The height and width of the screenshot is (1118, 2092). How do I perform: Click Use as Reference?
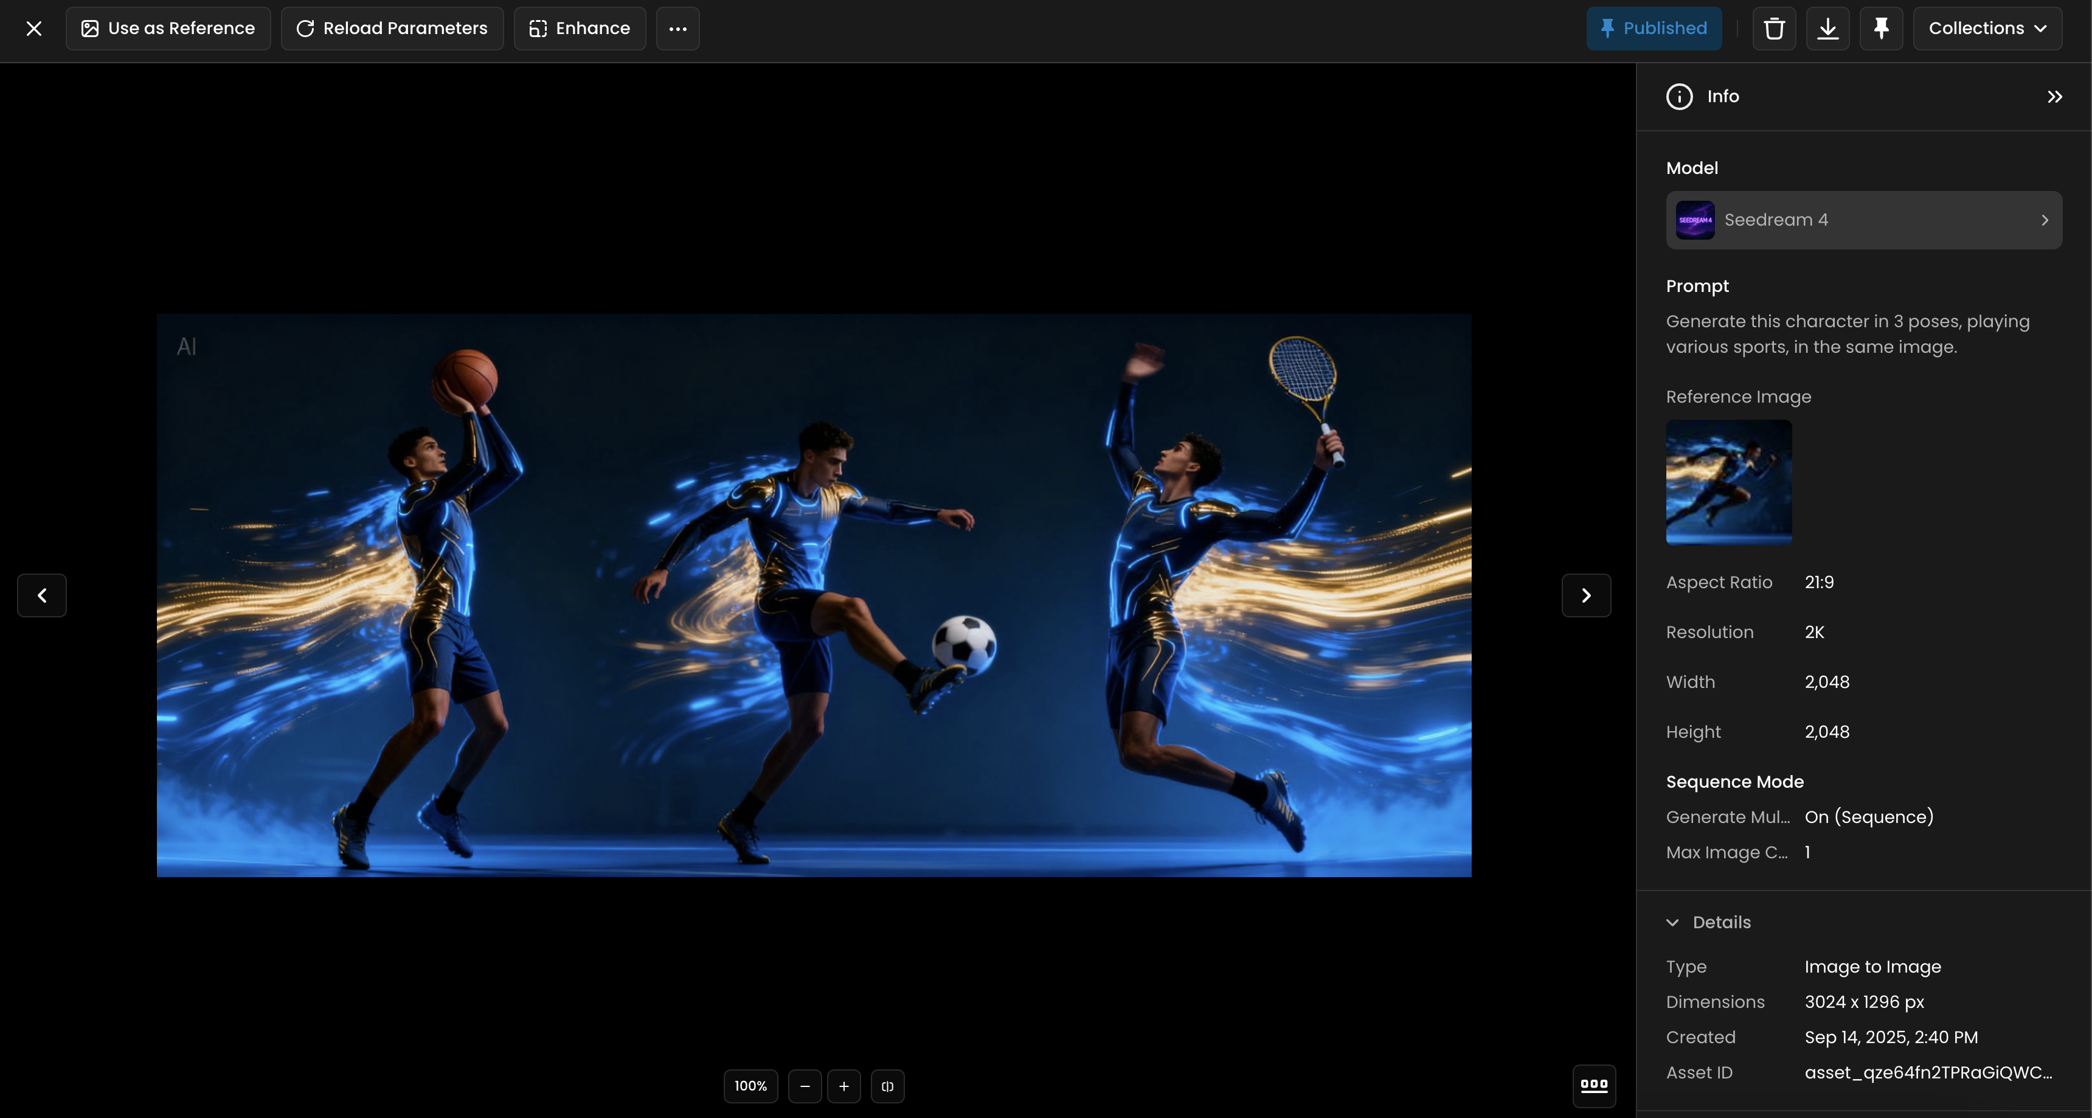pos(168,29)
